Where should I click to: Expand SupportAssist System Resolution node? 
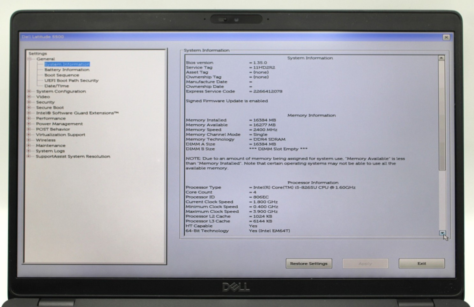tap(29, 157)
